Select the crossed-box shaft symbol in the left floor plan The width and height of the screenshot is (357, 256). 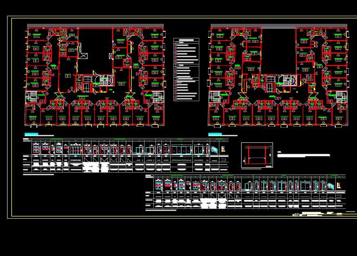point(83,56)
